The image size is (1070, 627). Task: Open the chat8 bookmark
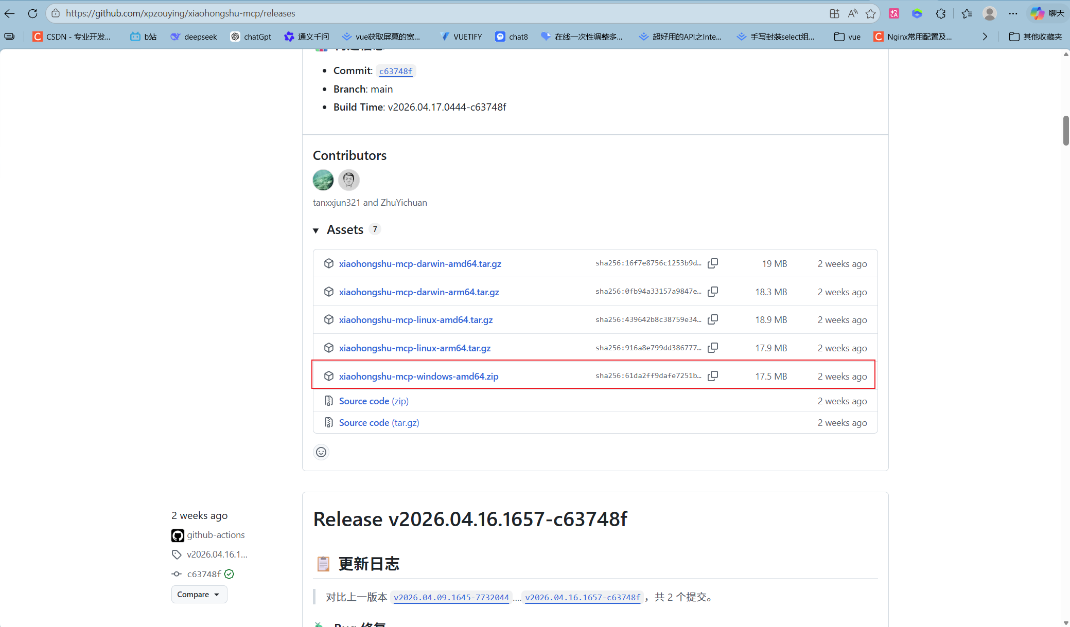[512, 37]
